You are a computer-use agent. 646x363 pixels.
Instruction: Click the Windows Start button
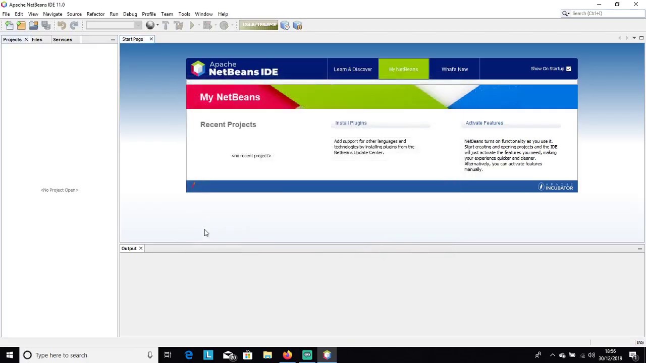coord(10,355)
